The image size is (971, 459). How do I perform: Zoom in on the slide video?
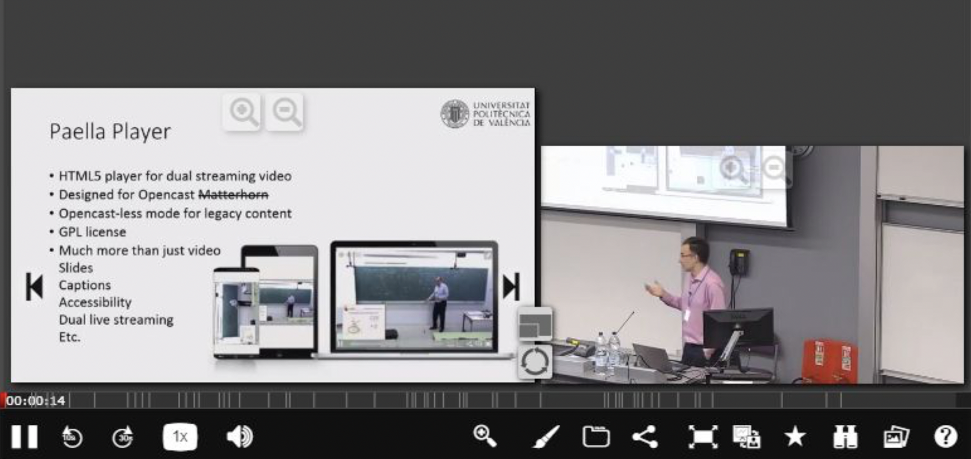(x=242, y=112)
